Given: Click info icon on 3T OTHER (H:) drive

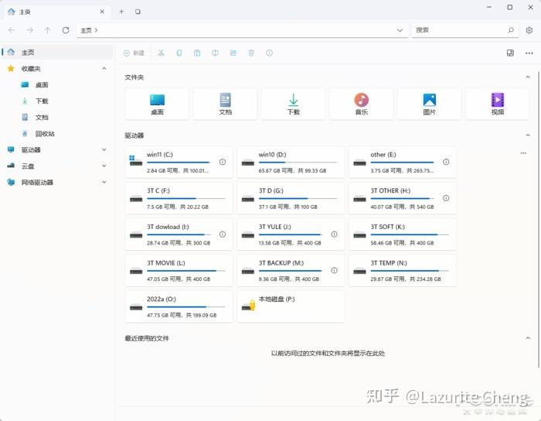Looking at the screenshot, I should (446, 198).
